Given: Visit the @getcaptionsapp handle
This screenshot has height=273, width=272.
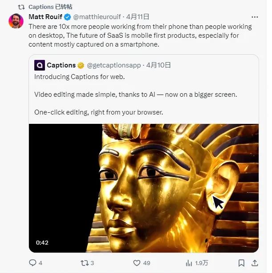Looking at the screenshot, I should pos(114,65).
